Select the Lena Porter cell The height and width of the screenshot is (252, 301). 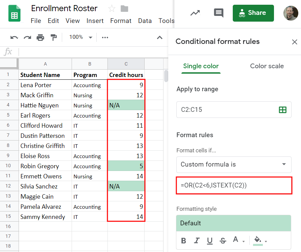[45, 85]
